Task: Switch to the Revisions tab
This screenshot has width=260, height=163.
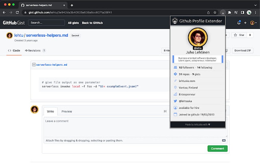Action: click(34, 50)
